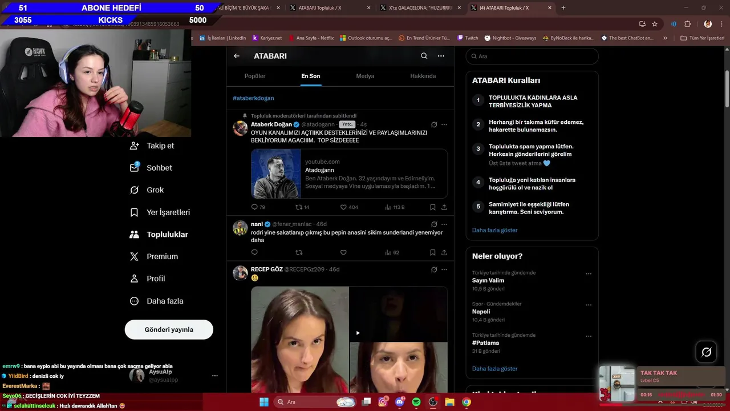Click the Ara search field on X

tap(532, 56)
